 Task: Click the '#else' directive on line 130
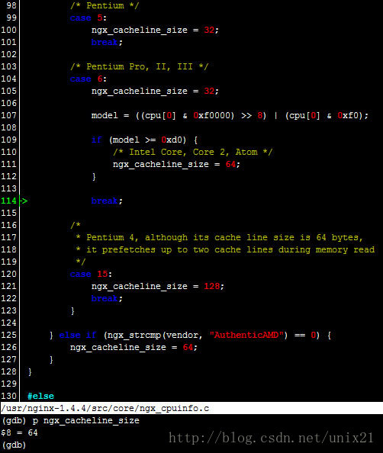(x=40, y=396)
